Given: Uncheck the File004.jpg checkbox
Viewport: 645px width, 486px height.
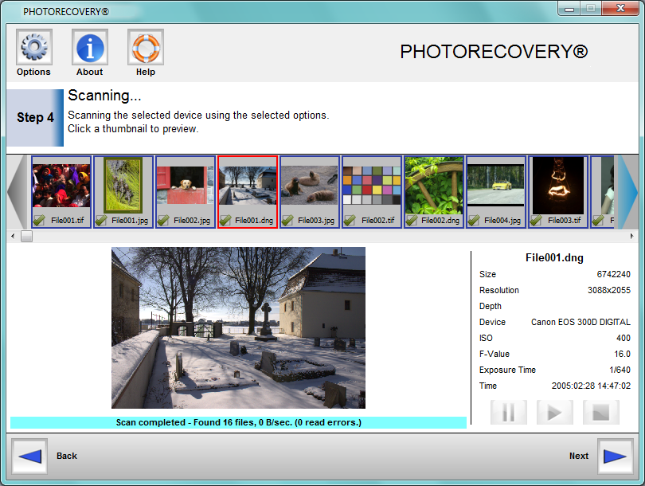Looking at the screenshot, I should coord(475,221).
